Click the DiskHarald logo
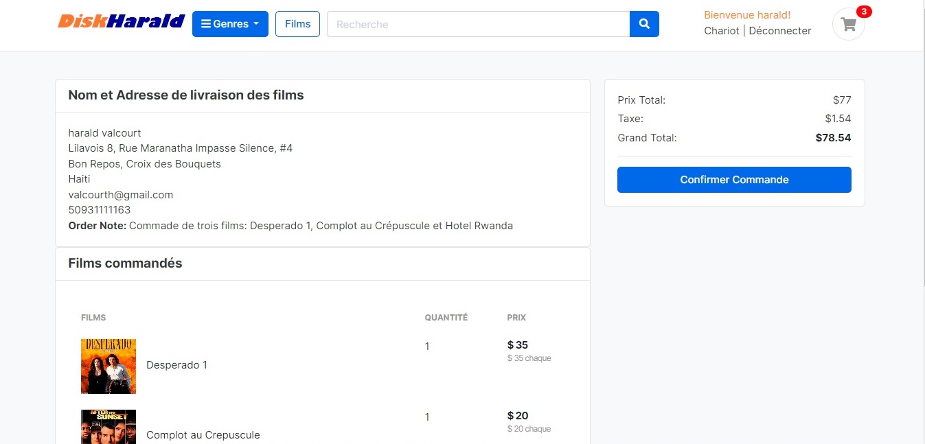Screen dimensions: 925x444 (x=121, y=21)
